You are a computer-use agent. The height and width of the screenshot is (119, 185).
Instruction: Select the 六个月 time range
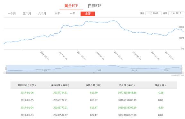coord(42,13)
